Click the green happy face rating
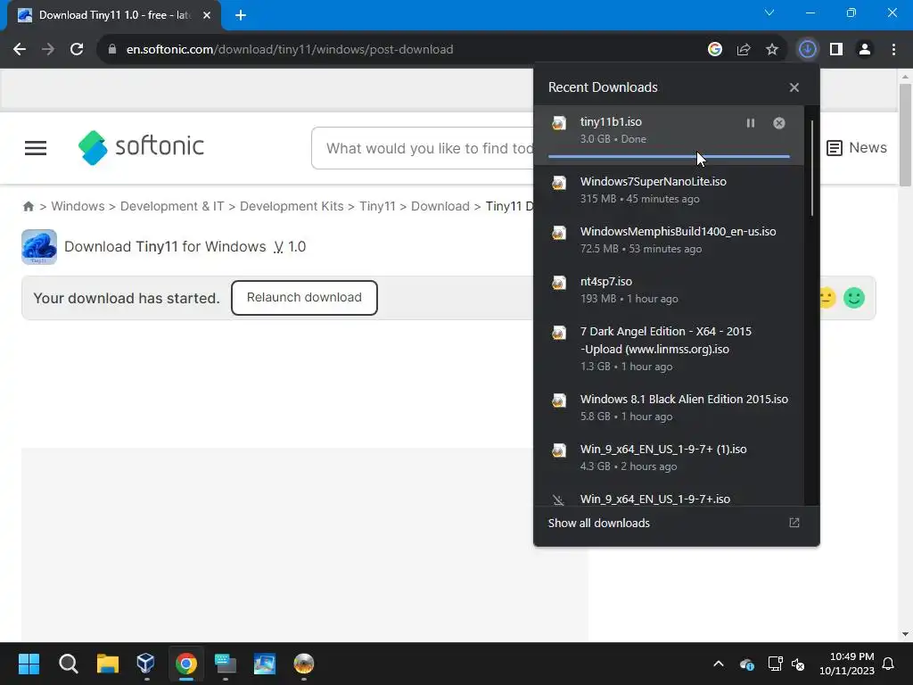The width and height of the screenshot is (913, 685). [x=854, y=298]
